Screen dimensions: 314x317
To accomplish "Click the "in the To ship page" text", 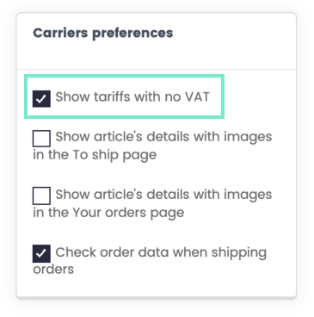I will (95, 155).
